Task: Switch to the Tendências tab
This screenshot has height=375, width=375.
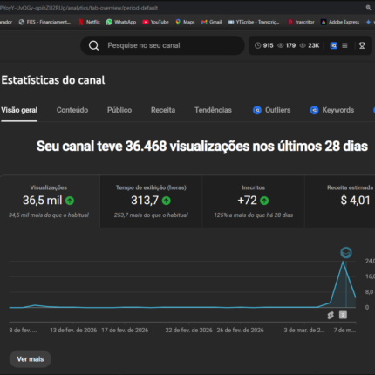Action: [x=213, y=110]
